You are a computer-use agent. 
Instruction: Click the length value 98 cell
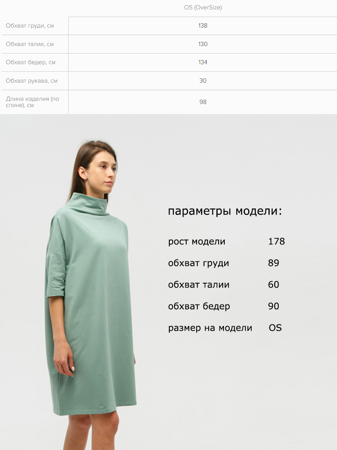[203, 102]
